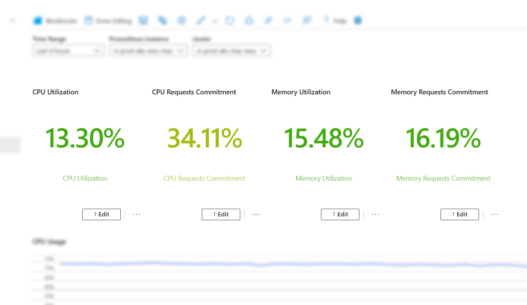Open the copy link icon
This screenshot has height=305, width=527.
pos(163,20)
